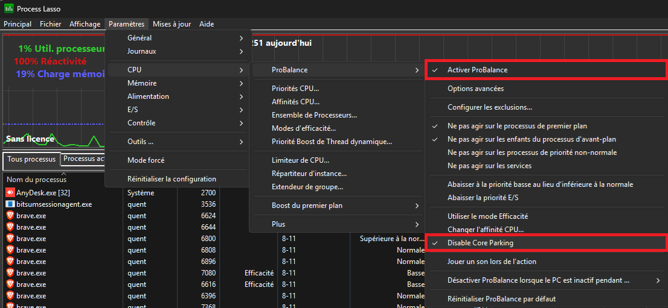
Task: Toggle Disable Core Parking
Action: coord(546,243)
